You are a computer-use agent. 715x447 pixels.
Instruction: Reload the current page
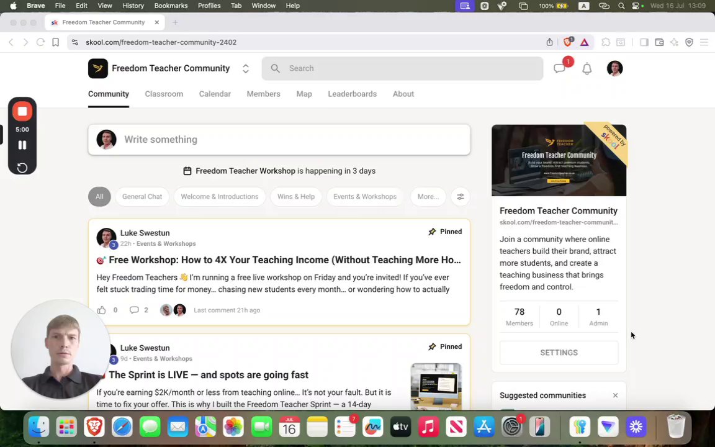pyautogui.click(x=40, y=42)
